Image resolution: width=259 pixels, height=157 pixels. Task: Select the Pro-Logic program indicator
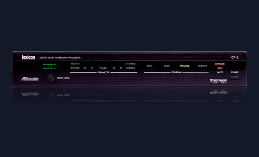click(x=184, y=66)
